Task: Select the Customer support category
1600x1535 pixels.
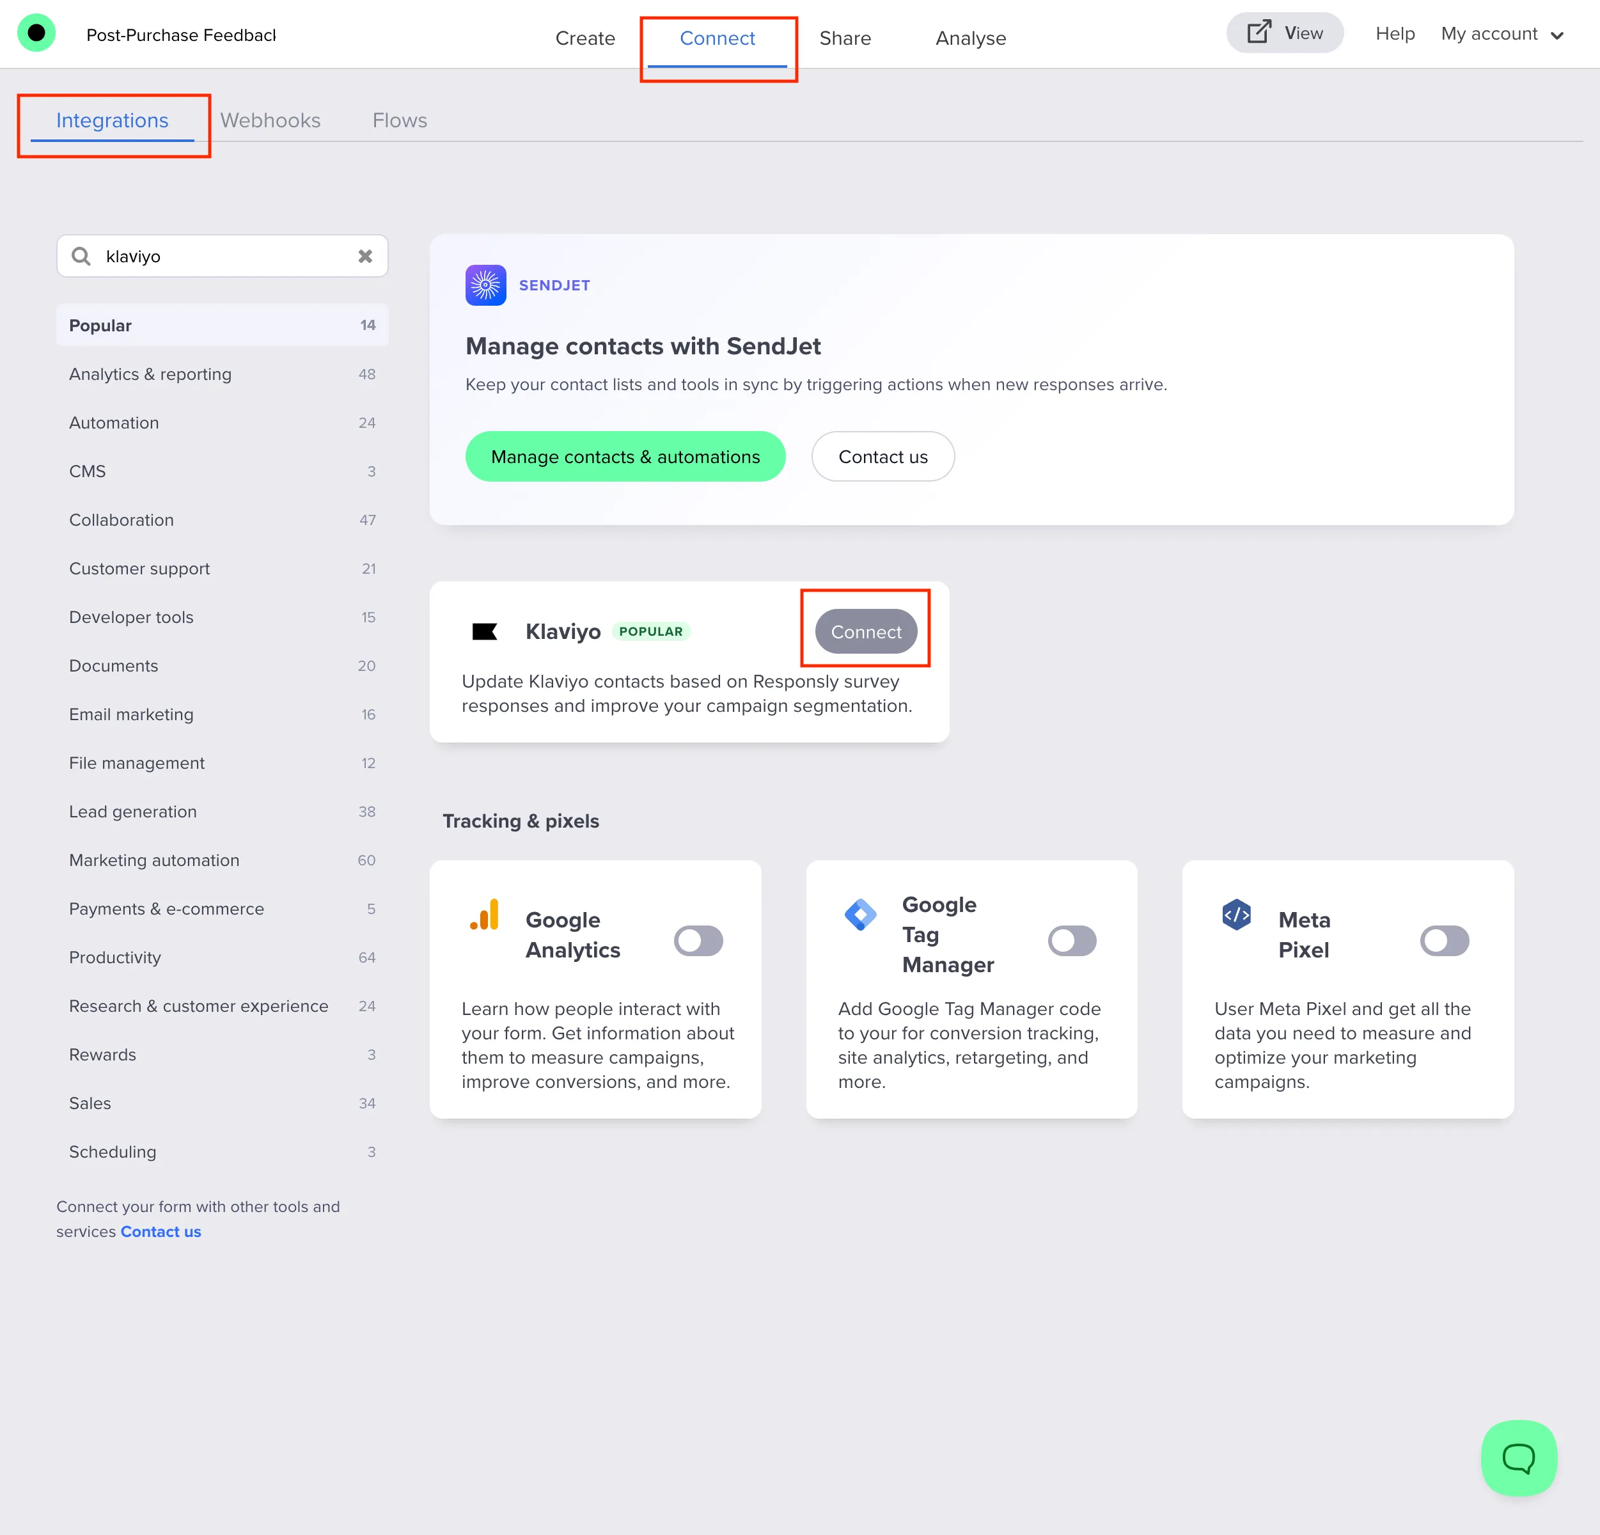Action: [222, 569]
